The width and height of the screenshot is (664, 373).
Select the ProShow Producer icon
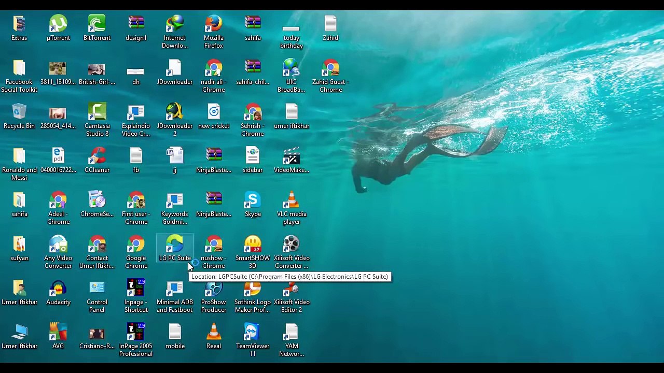[x=214, y=293]
